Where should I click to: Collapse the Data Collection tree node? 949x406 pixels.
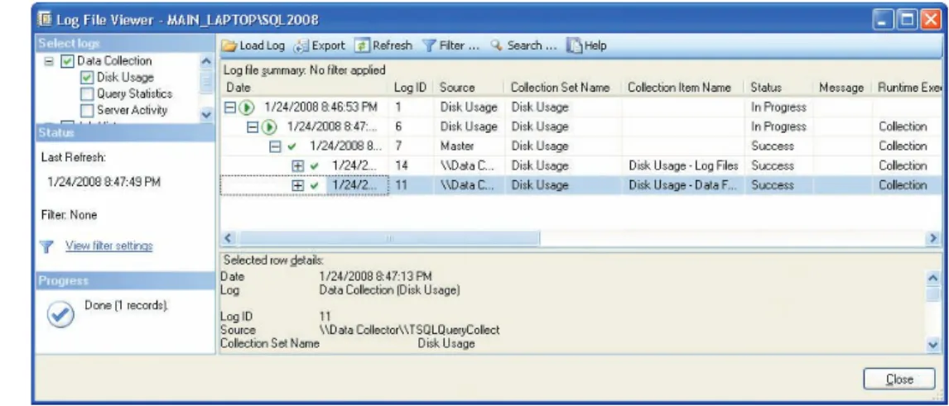pos(49,62)
